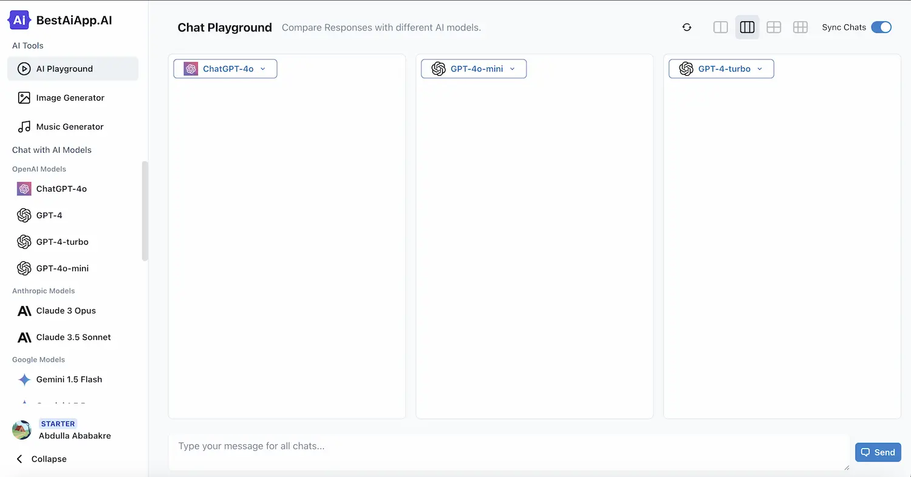Viewport: 911px width, 477px height.
Task: Open Image Generator from the sidebar
Action: 73,98
